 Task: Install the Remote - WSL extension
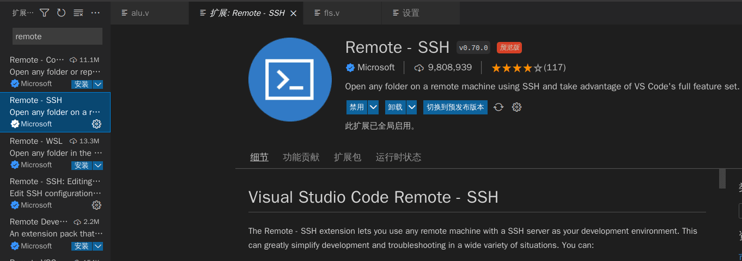(x=82, y=165)
